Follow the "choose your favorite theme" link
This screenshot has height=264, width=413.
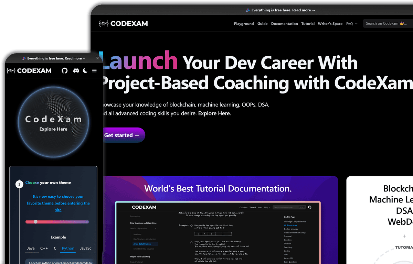[x=58, y=203]
